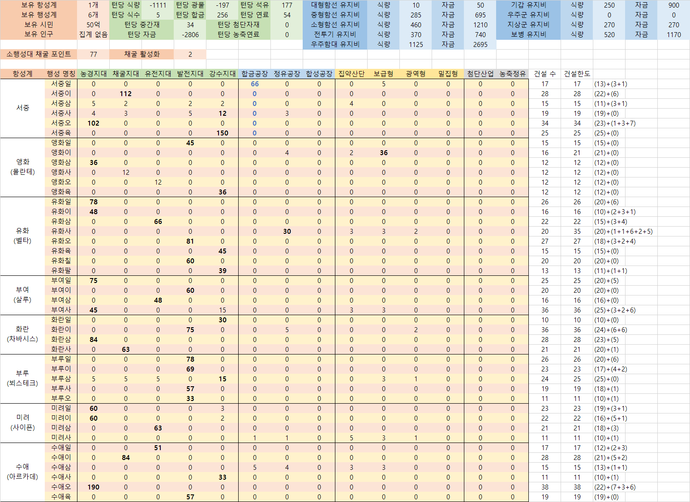Viewport: 690px width, 502px height.
Task: Select the blue 66 in the 서중일 row
Action: 254,84
